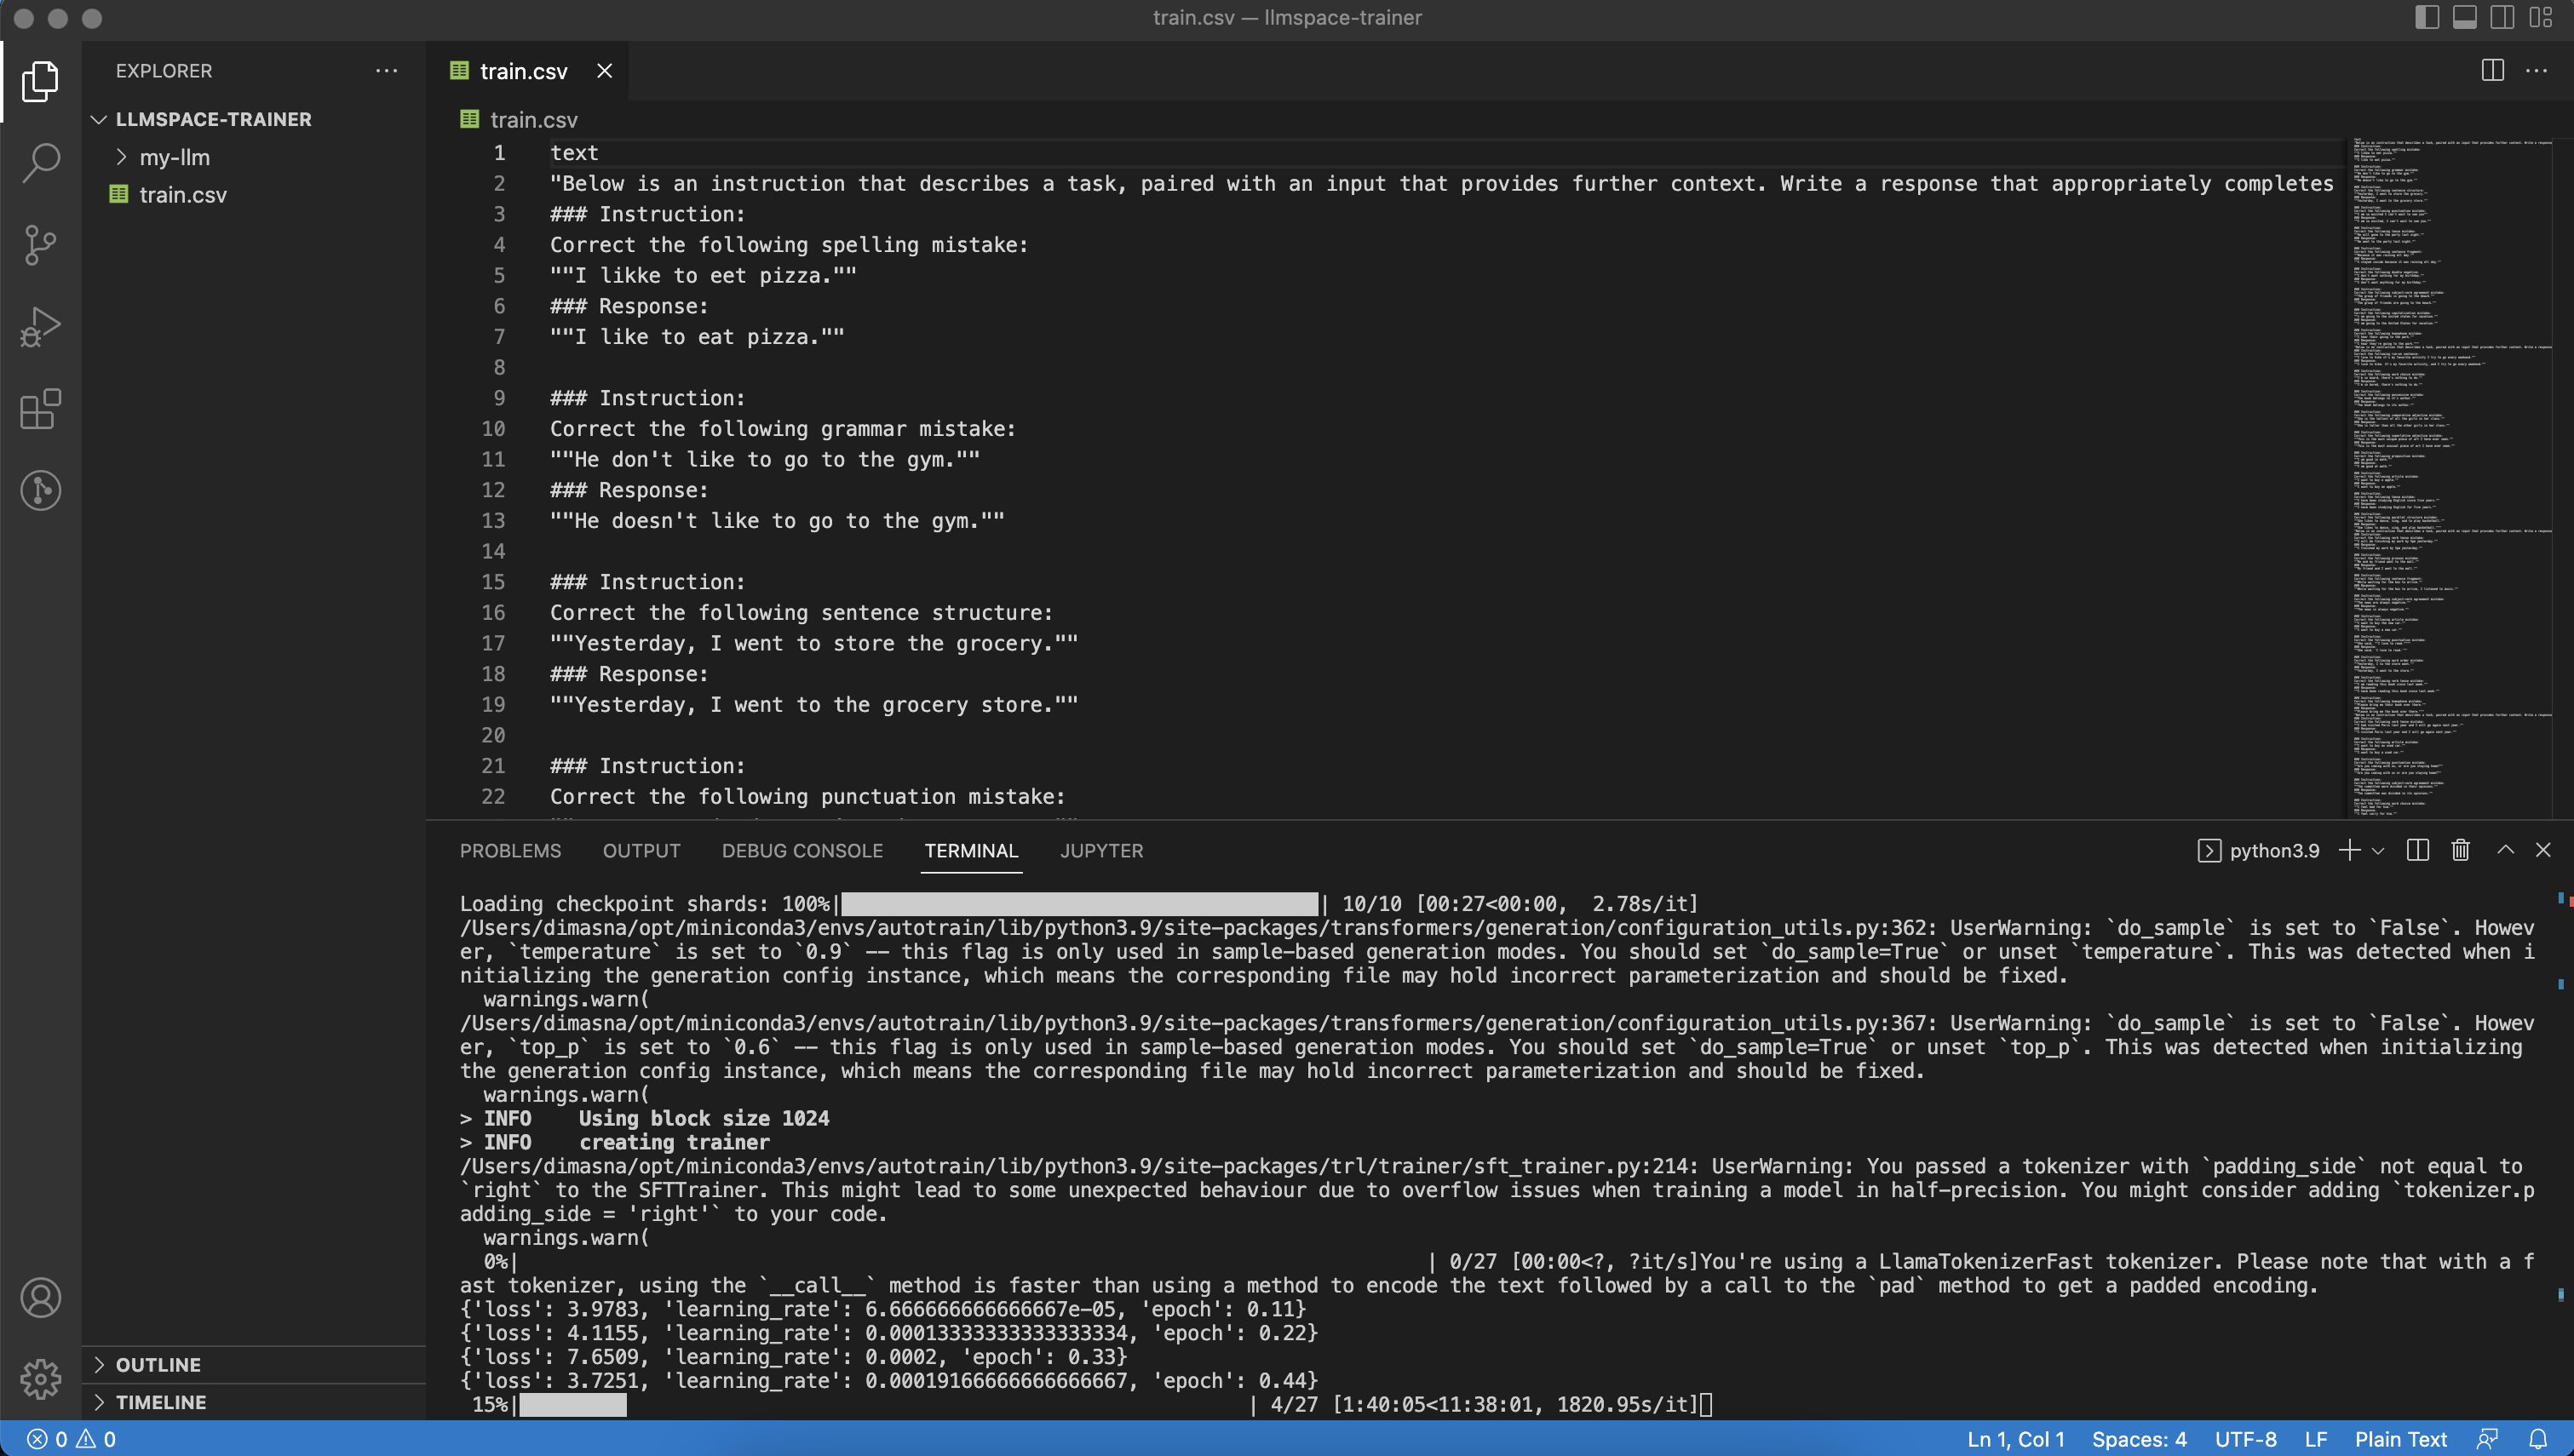The image size is (2574, 1456).
Task: Split the terminal pane
Action: [x=2417, y=850]
